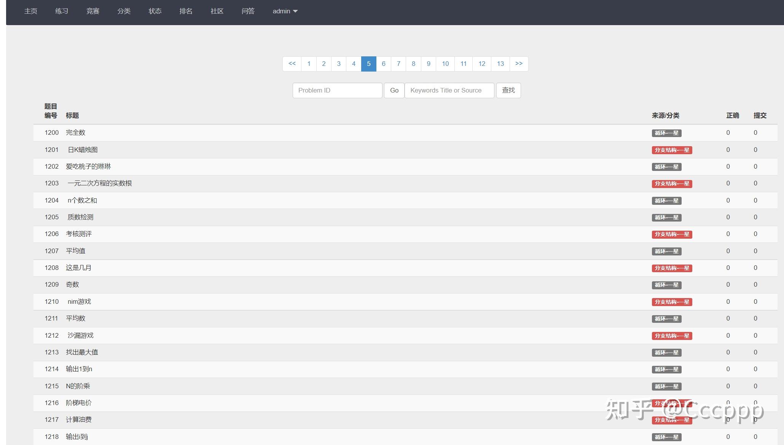The image size is (784, 445).
Task: Click red 分支结构 tag on row 1201
Action: coord(672,150)
